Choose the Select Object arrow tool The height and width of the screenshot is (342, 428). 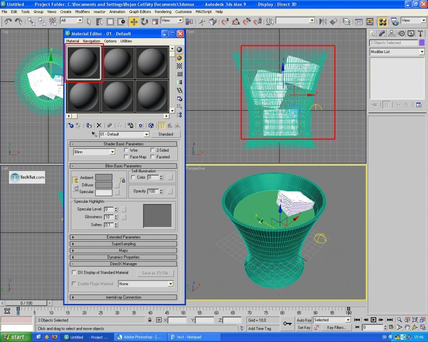(89, 22)
